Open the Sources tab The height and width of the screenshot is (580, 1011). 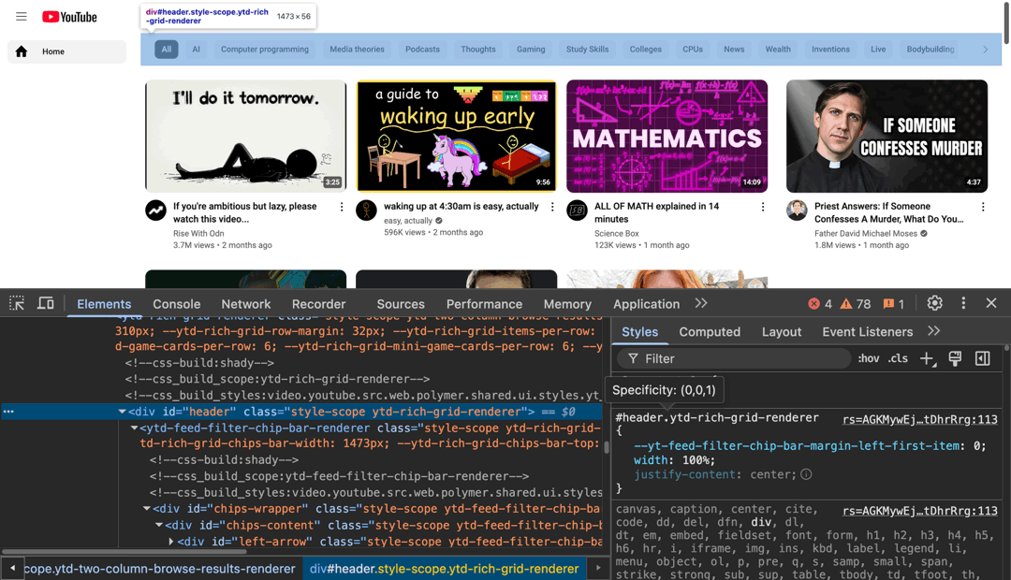point(401,304)
